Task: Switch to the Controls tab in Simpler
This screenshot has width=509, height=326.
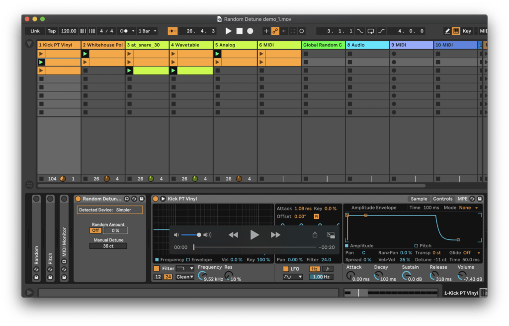Action: tap(442, 199)
